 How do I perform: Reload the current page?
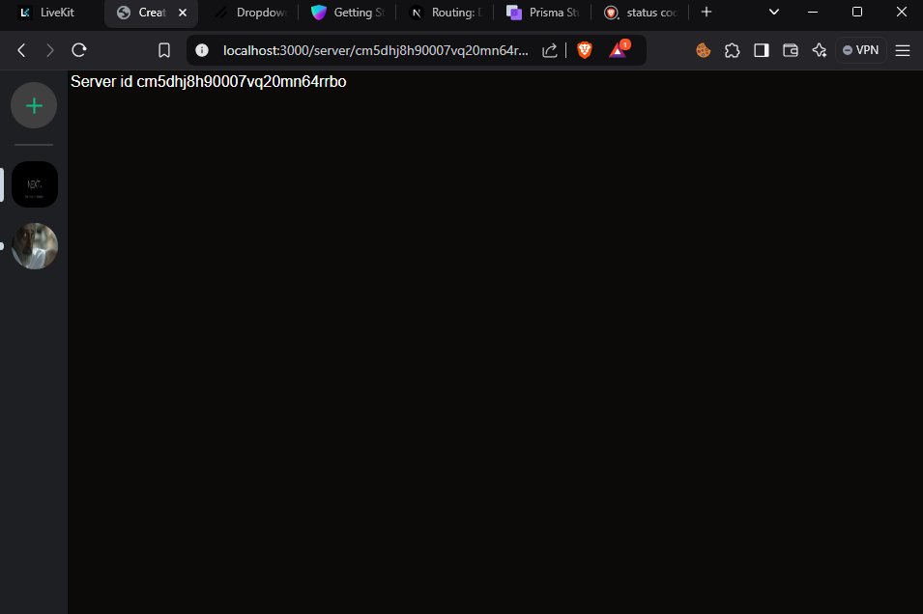click(79, 50)
